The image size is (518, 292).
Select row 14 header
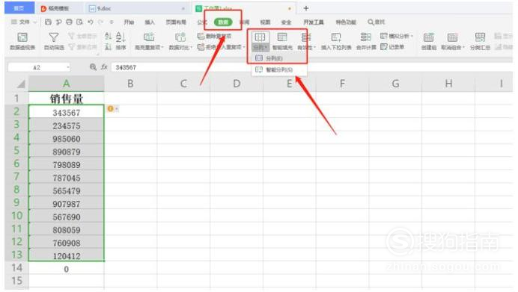(16, 268)
